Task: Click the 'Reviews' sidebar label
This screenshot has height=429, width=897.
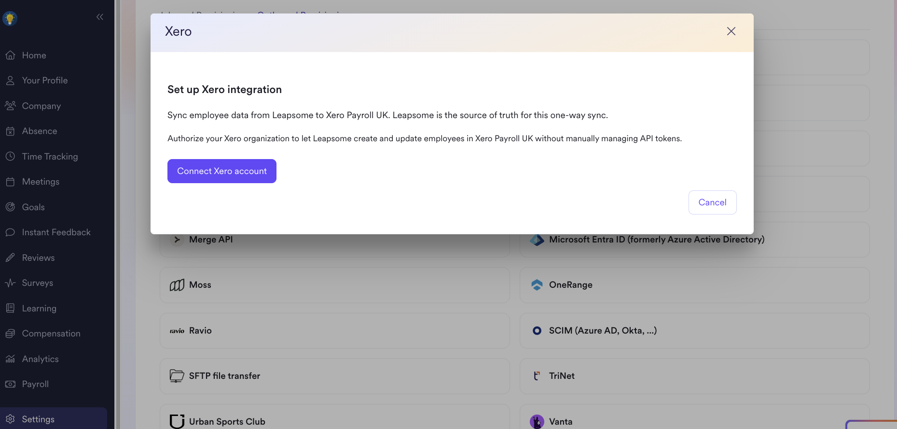Action: pyautogui.click(x=38, y=258)
